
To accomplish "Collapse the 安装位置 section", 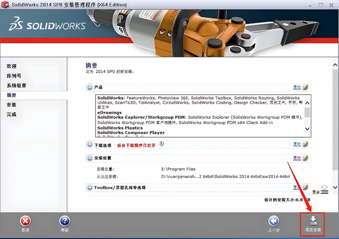I will [90, 158].
